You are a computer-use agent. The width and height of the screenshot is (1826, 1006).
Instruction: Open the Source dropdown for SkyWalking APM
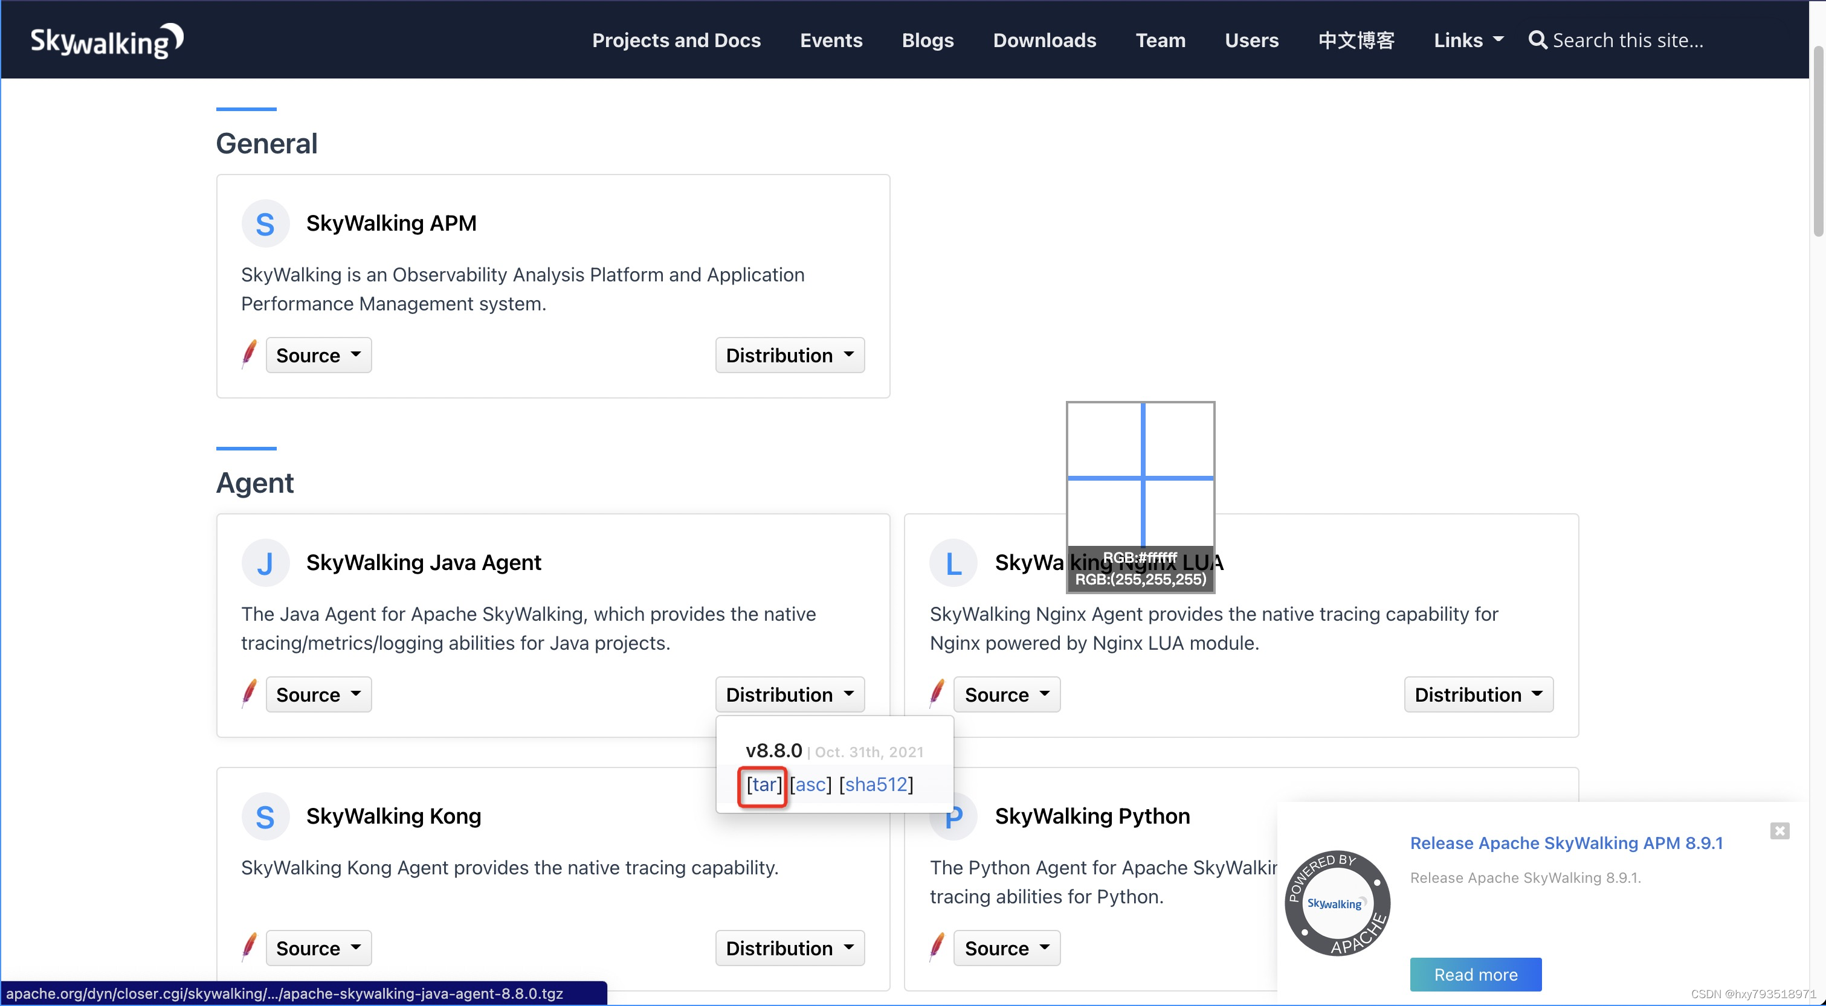coord(318,355)
